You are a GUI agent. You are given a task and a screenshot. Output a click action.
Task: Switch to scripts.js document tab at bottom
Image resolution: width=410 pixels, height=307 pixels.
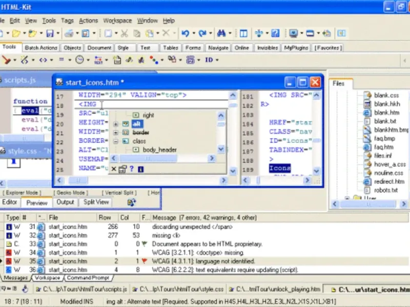(81, 289)
